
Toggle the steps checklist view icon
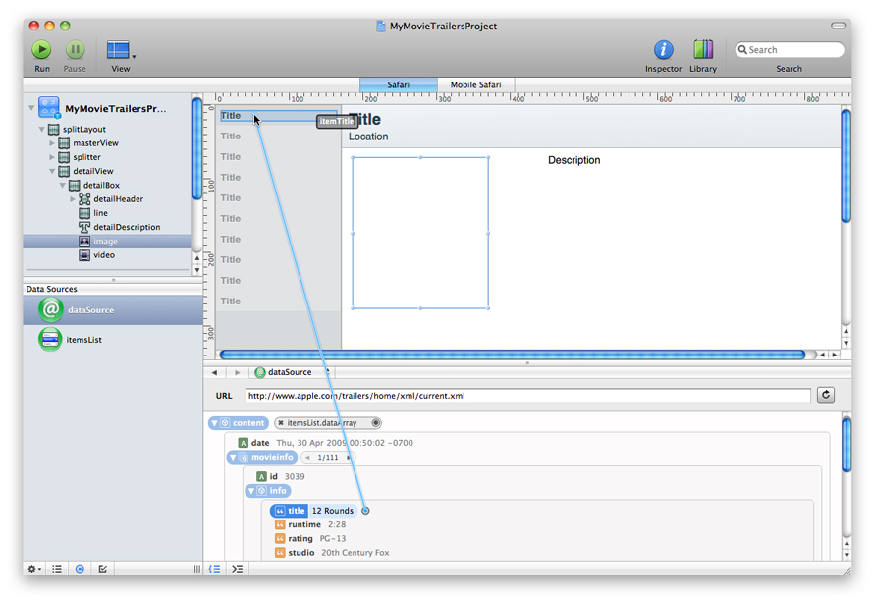pyautogui.click(x=103, y=569)
